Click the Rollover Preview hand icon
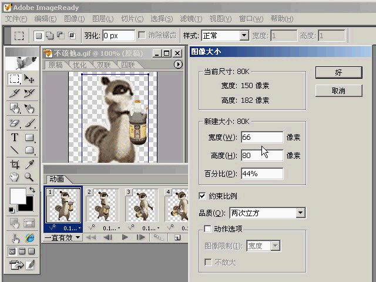The width and height of the screenshot is (376, 282). coord(15,238)
